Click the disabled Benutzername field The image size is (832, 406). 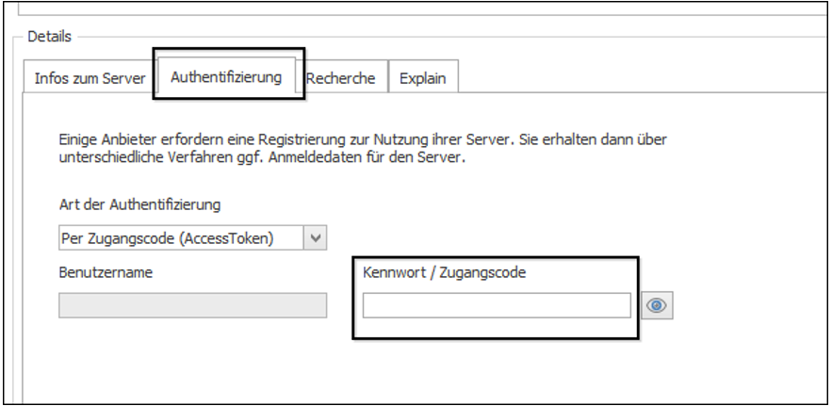(x=192, y=305)
